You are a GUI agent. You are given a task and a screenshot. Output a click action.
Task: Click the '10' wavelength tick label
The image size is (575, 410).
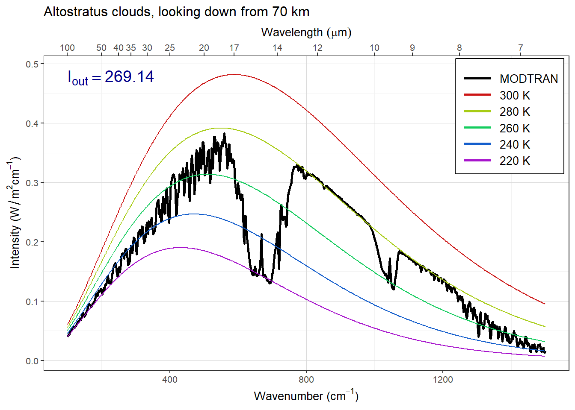[374, 48]
